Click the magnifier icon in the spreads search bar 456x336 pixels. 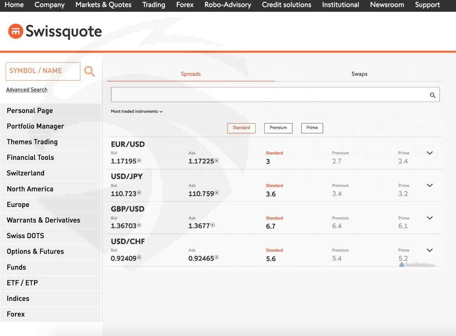pos(432,95)
